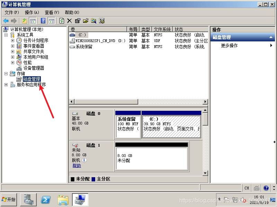This screenshot has height=207, width=277.
Task: Click volume list scroll right arrow
Action: 205,101
